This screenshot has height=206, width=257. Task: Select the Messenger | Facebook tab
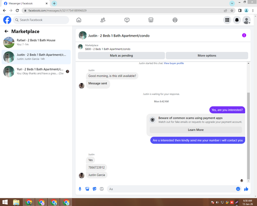click(26, 3)
